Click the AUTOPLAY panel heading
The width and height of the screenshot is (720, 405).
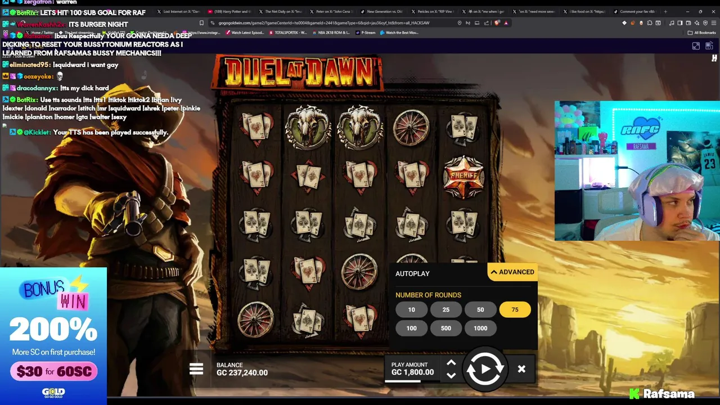412,273
